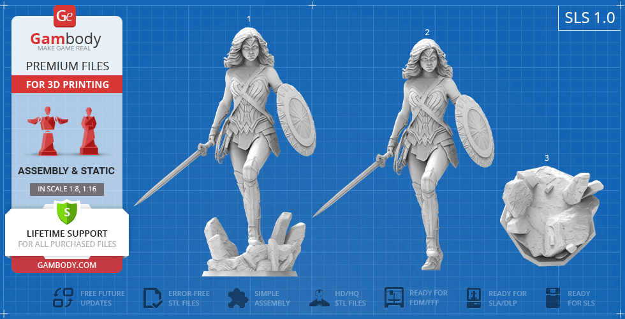Click the Lifetime Support heading text
Screen dimensions: 625x319
click(67, 234)
